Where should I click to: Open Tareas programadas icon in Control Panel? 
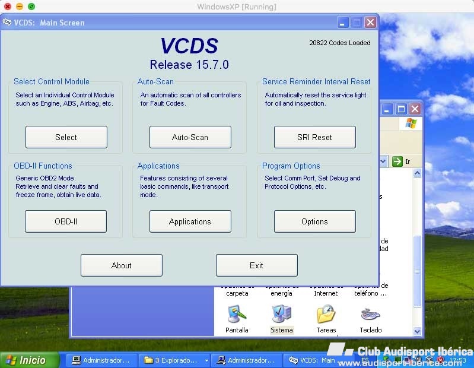click(x=326, y=319)
